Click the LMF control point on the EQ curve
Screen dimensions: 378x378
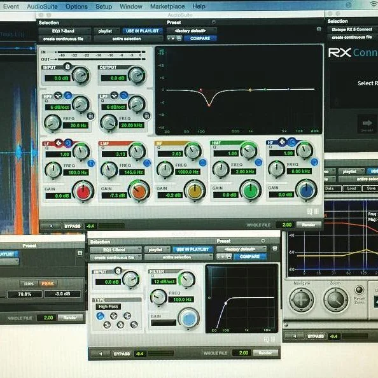(209, 105)
